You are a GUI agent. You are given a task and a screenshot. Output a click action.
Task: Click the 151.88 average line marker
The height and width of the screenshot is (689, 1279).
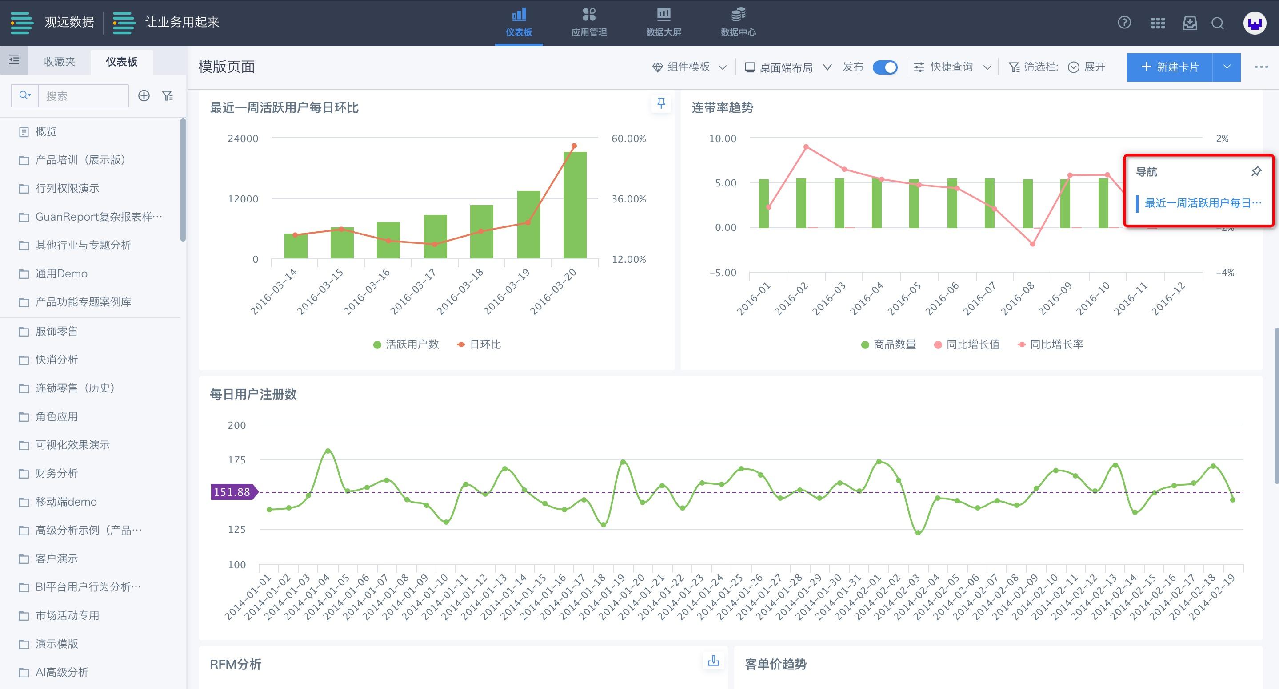[234, 491]
